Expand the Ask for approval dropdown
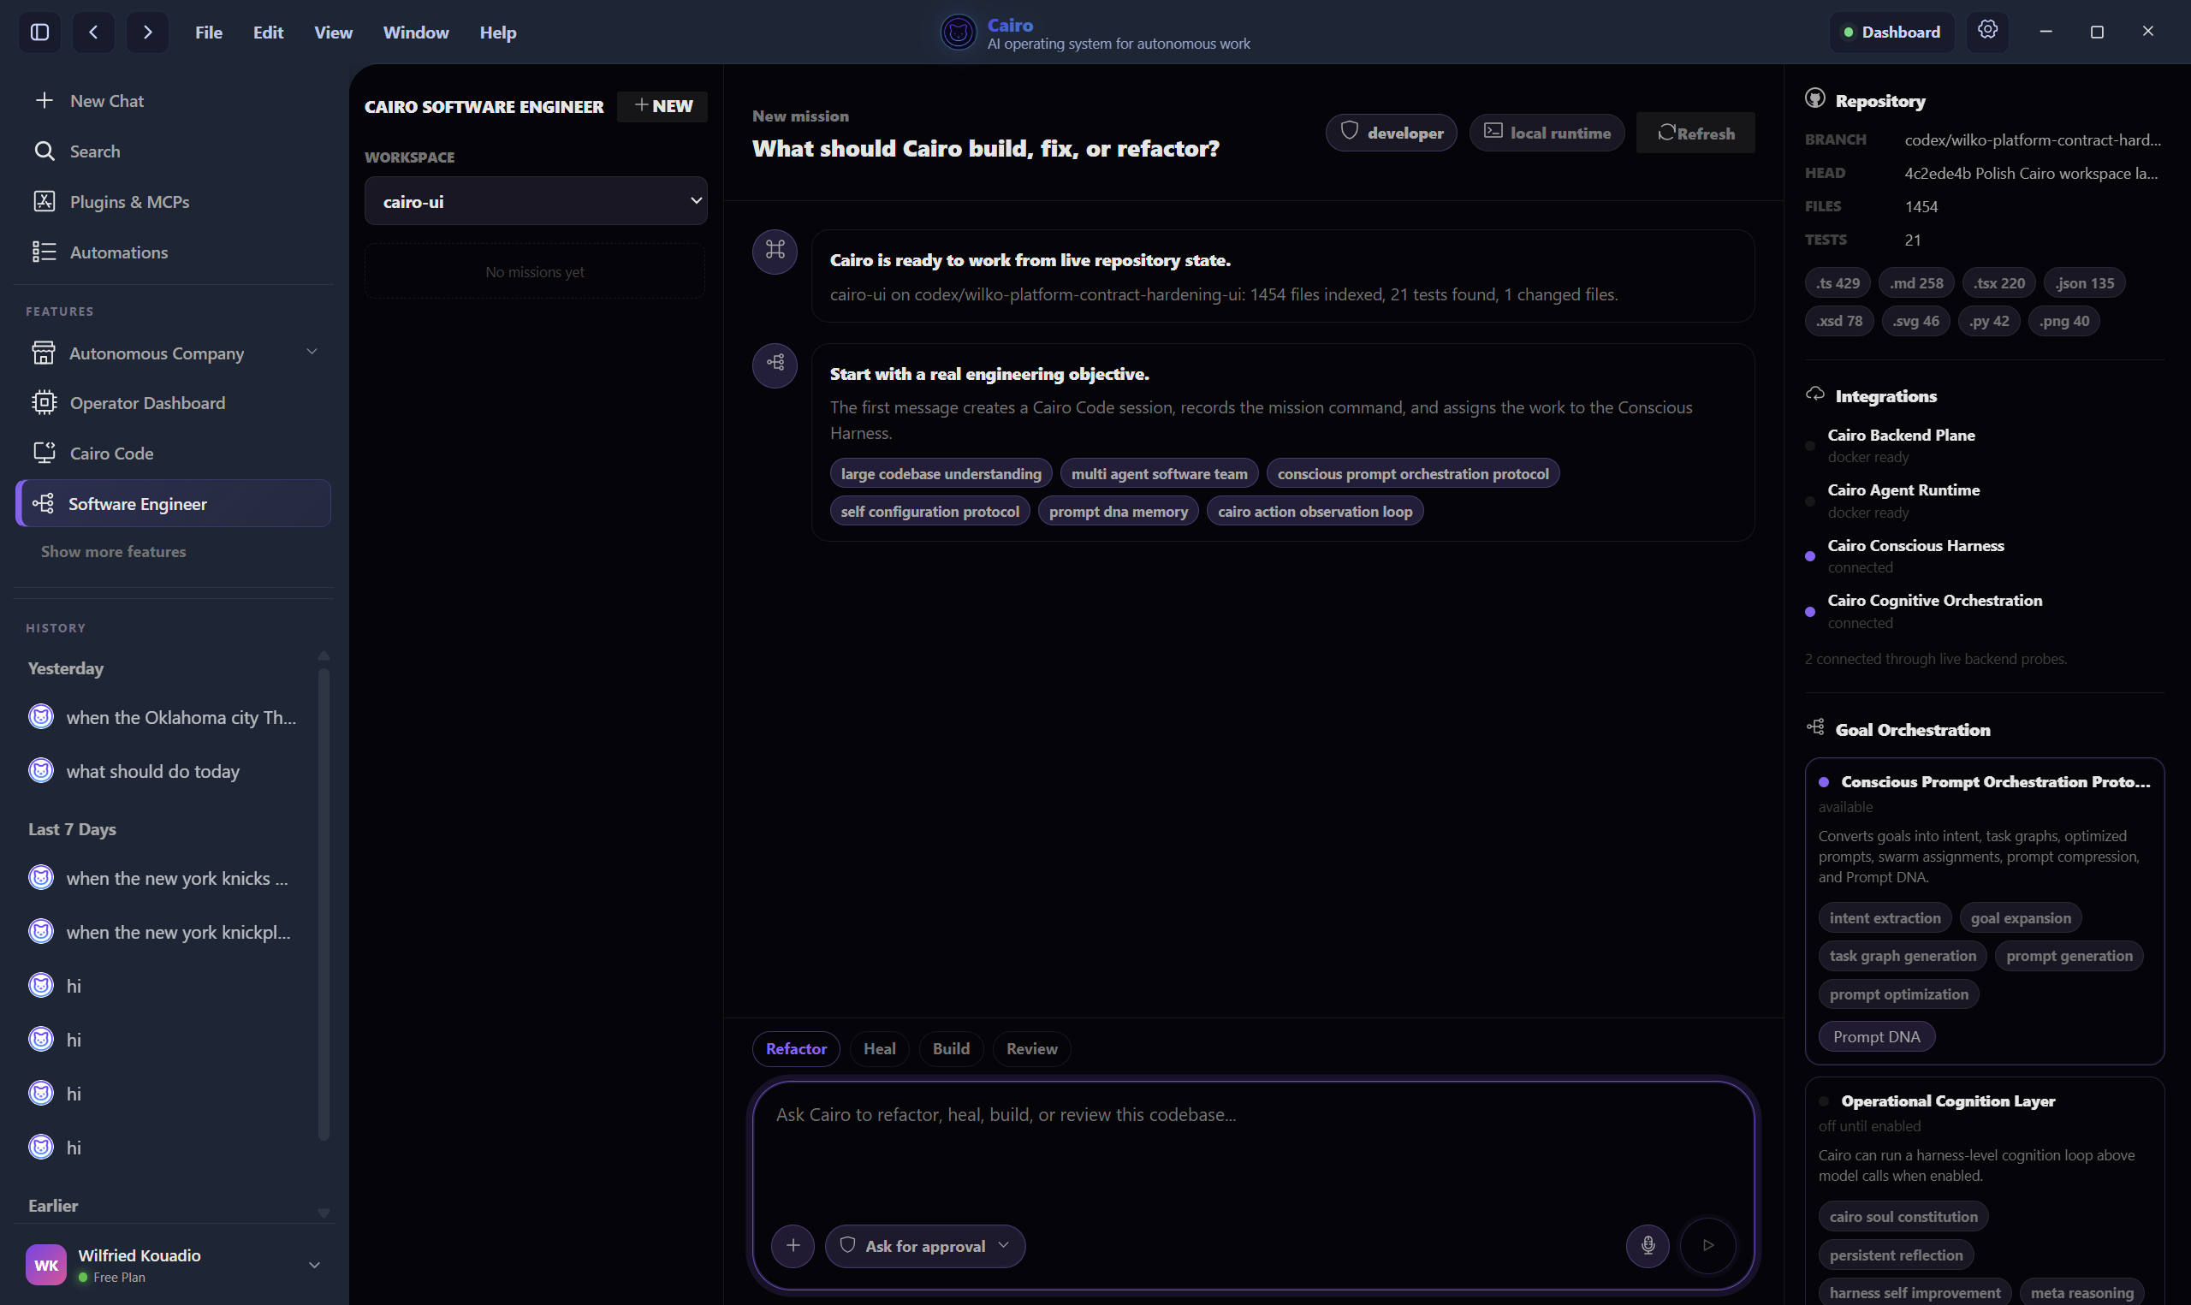Image resolution: width=2191 pixels, height=1305 pixels. [925, 1245]
